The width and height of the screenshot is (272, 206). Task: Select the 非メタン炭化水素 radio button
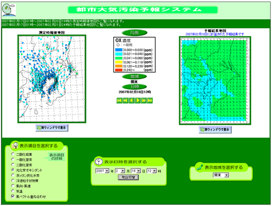[13, 175]
